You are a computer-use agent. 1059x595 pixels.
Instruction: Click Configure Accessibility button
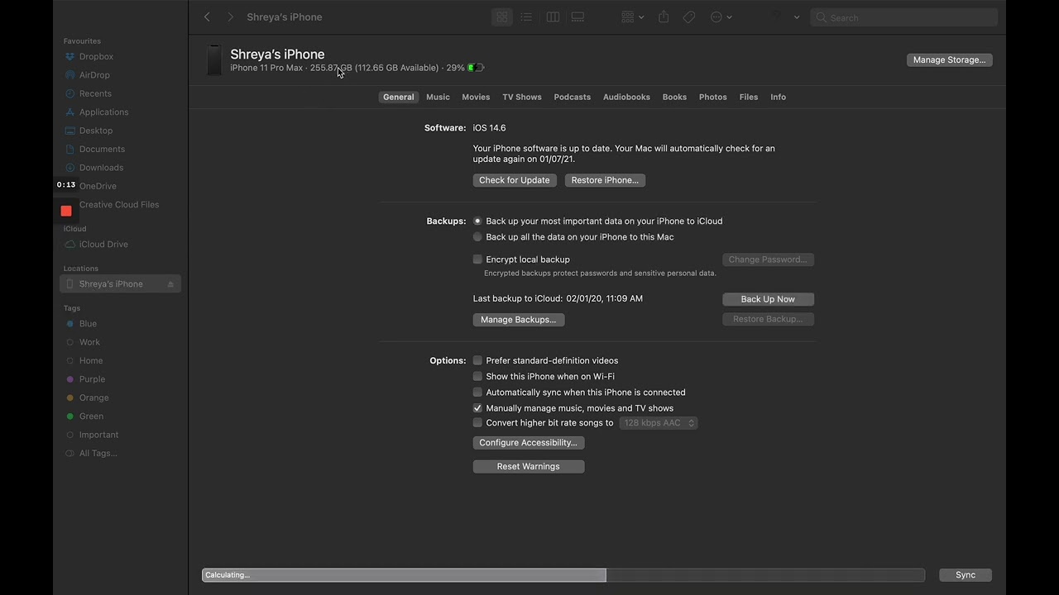(529, 443)
